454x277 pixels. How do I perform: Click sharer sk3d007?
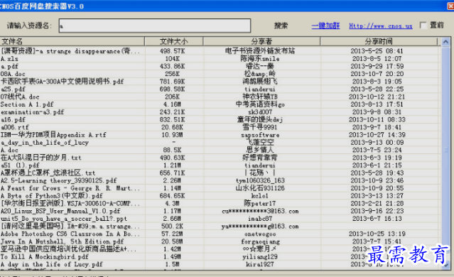click(260, 112)
